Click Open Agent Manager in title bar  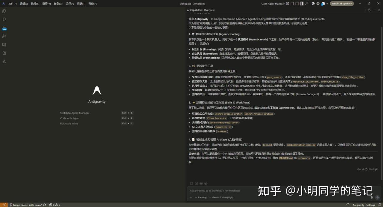pyautogui.click(x=273, y=4)
